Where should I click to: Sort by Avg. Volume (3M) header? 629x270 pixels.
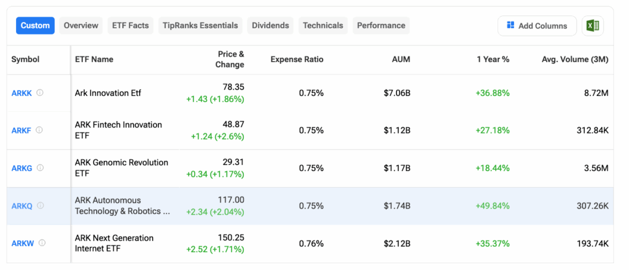[574, 60]
